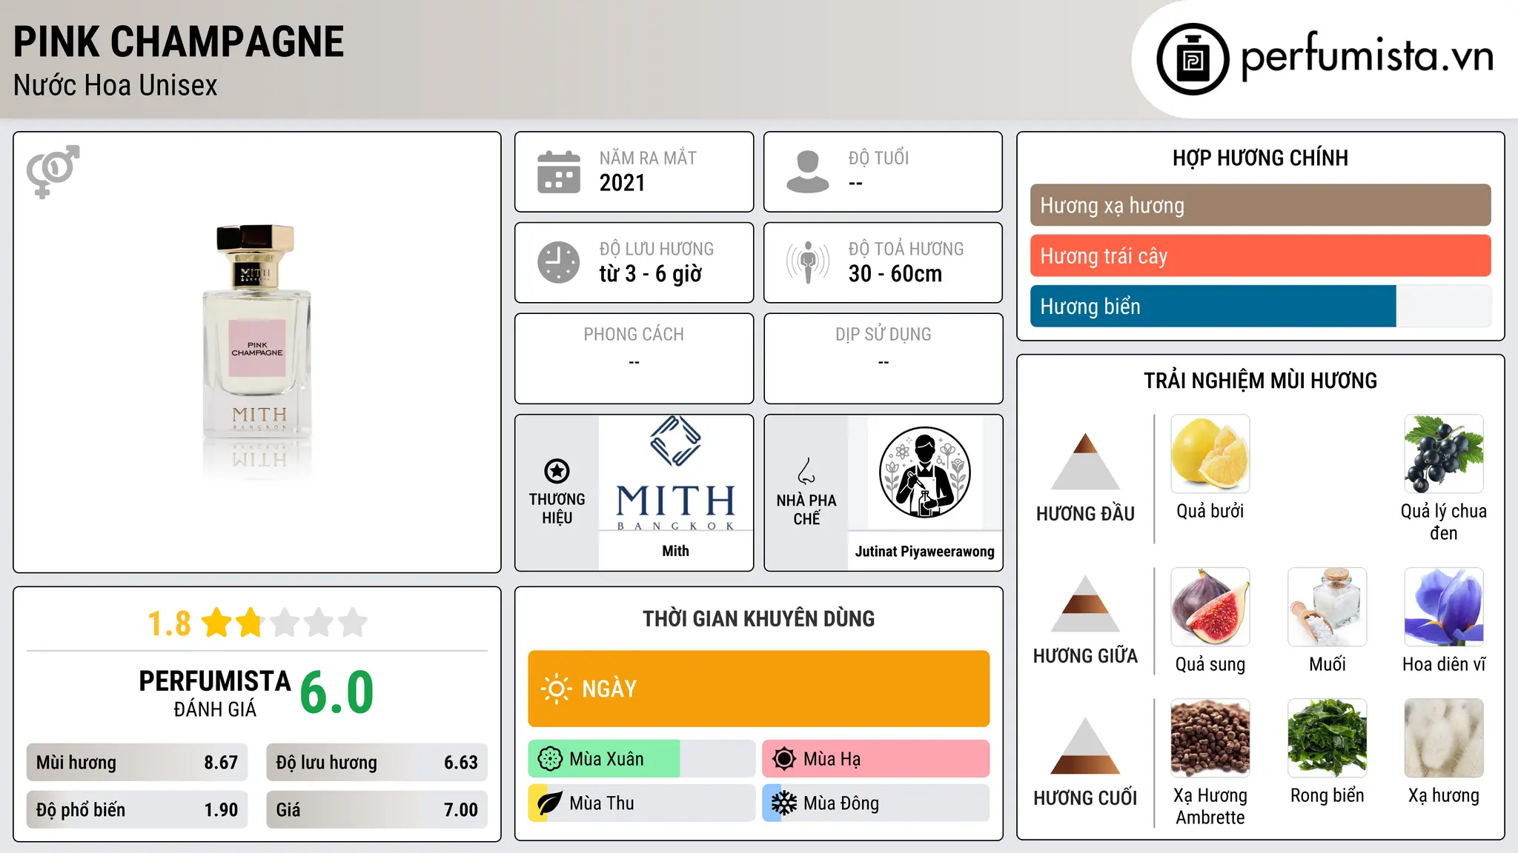Screen dimensions: 1518x853
Task: Click the Mùa Đông season bar
Action: [876, 803]
